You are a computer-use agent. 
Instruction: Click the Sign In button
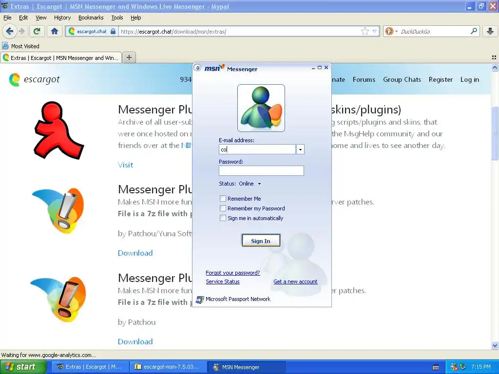pos(261,241)
